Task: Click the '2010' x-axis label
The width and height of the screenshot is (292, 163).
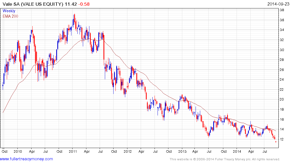Action: coord(18,151)
